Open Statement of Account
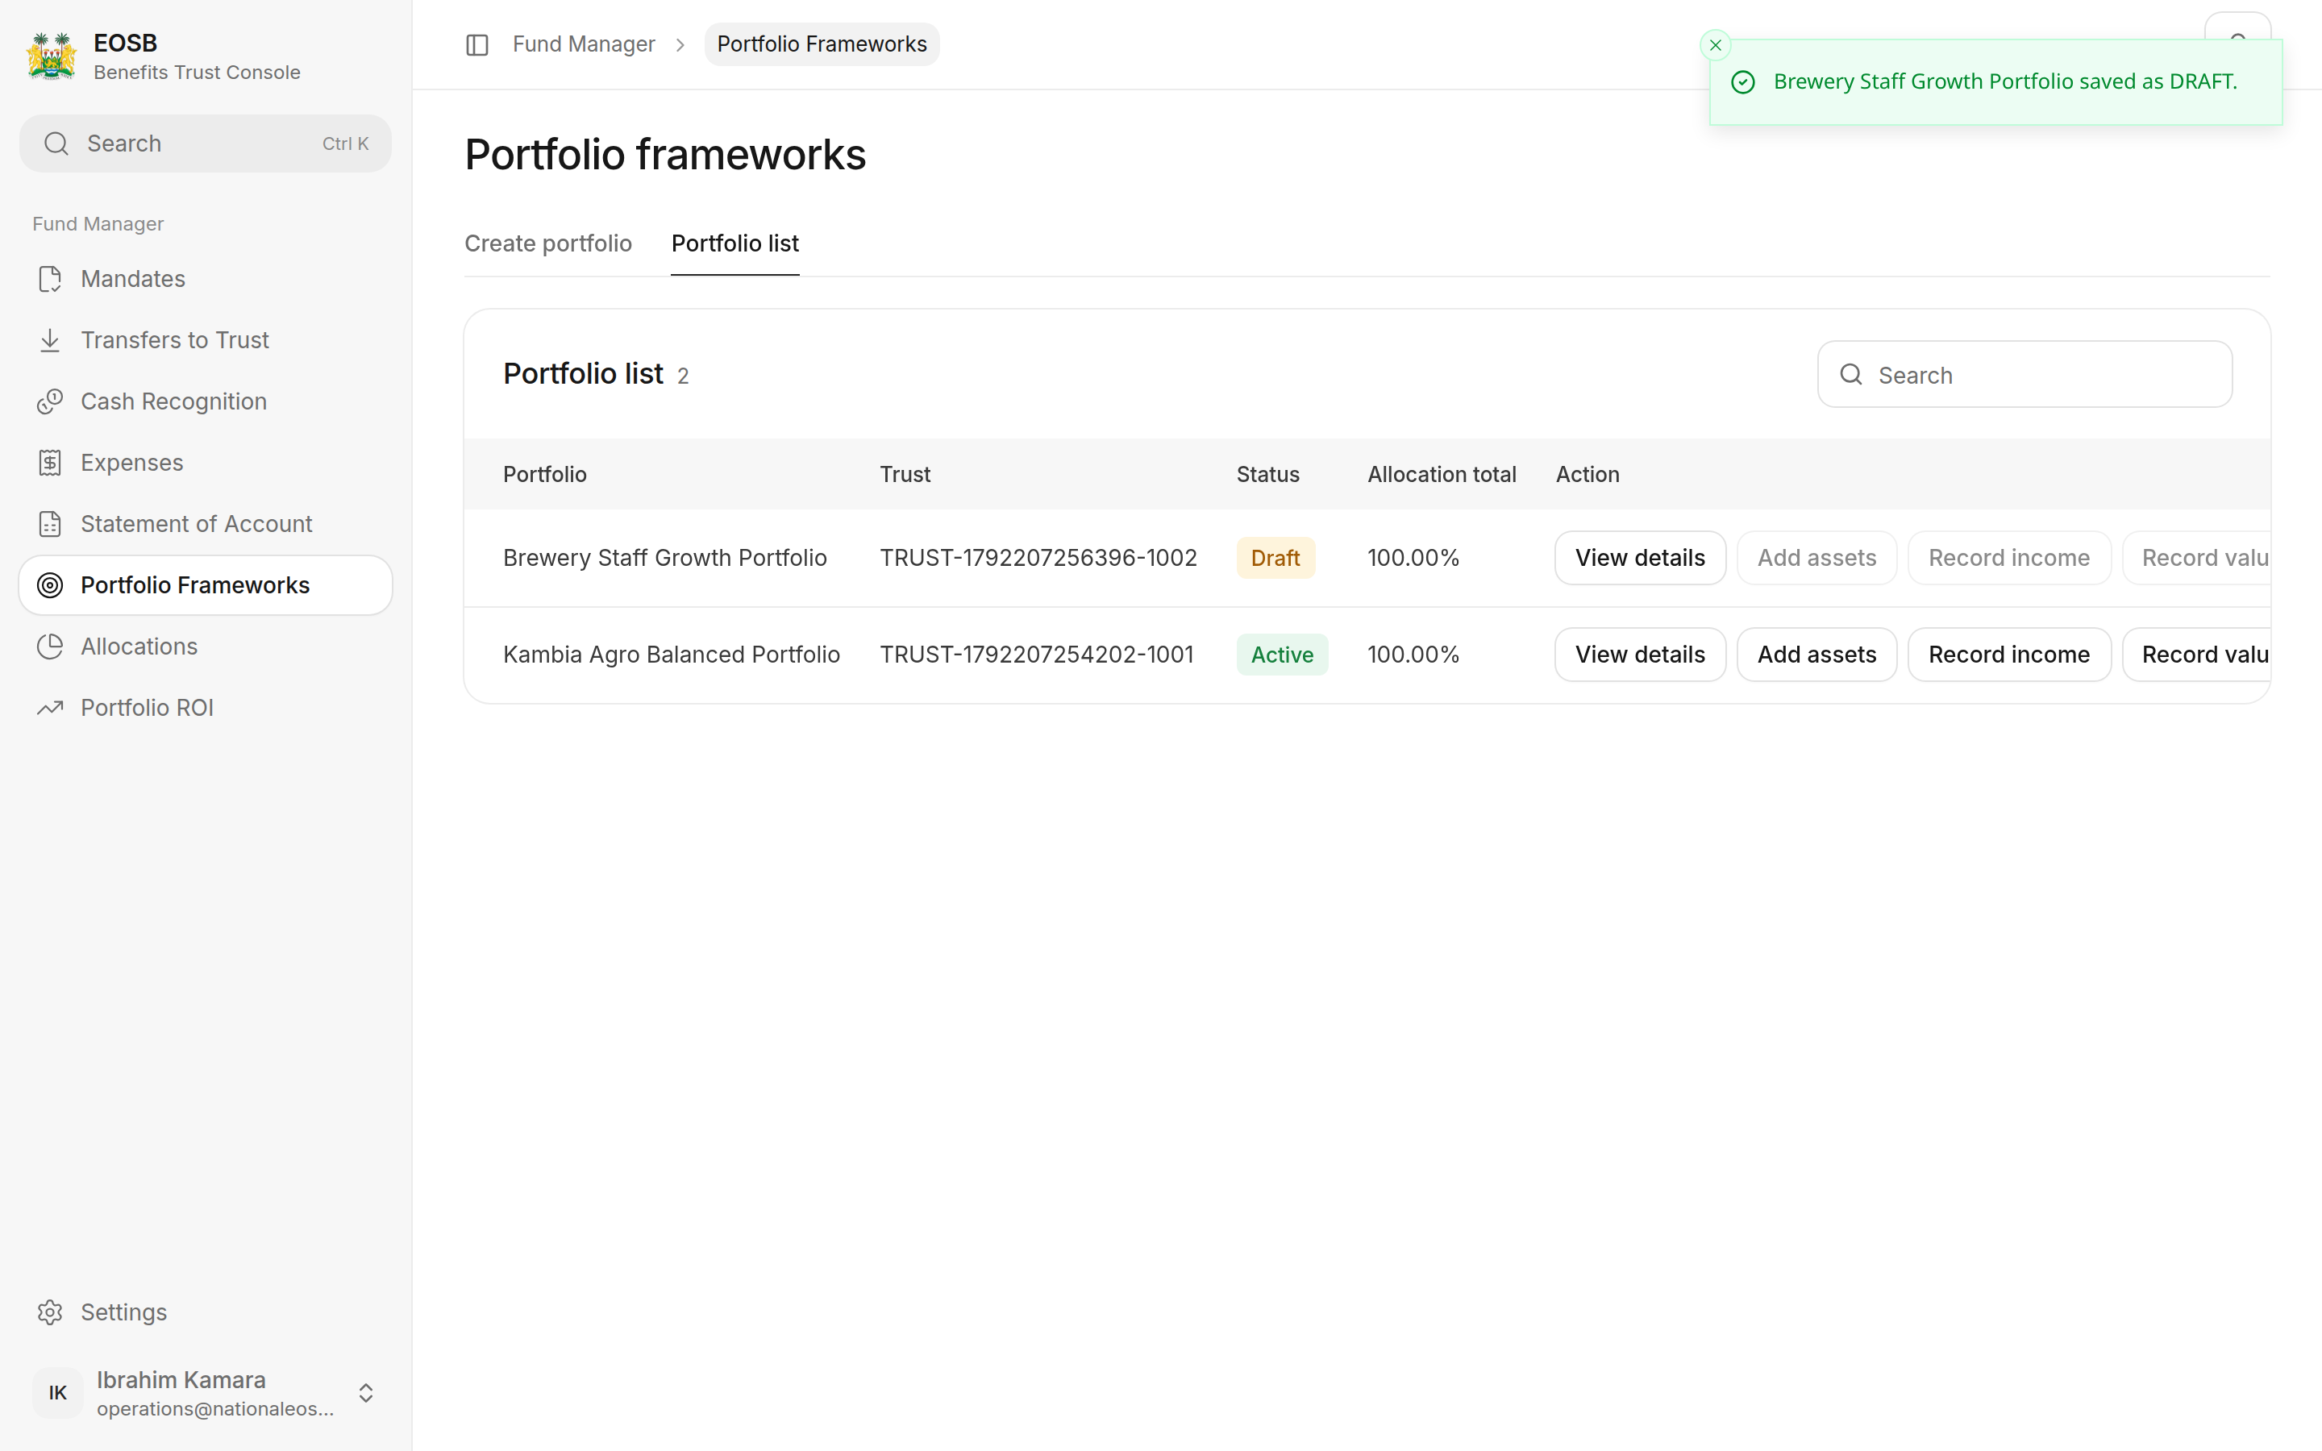The height and width of the screenshot is (1451, 2322). coord(206,524)
